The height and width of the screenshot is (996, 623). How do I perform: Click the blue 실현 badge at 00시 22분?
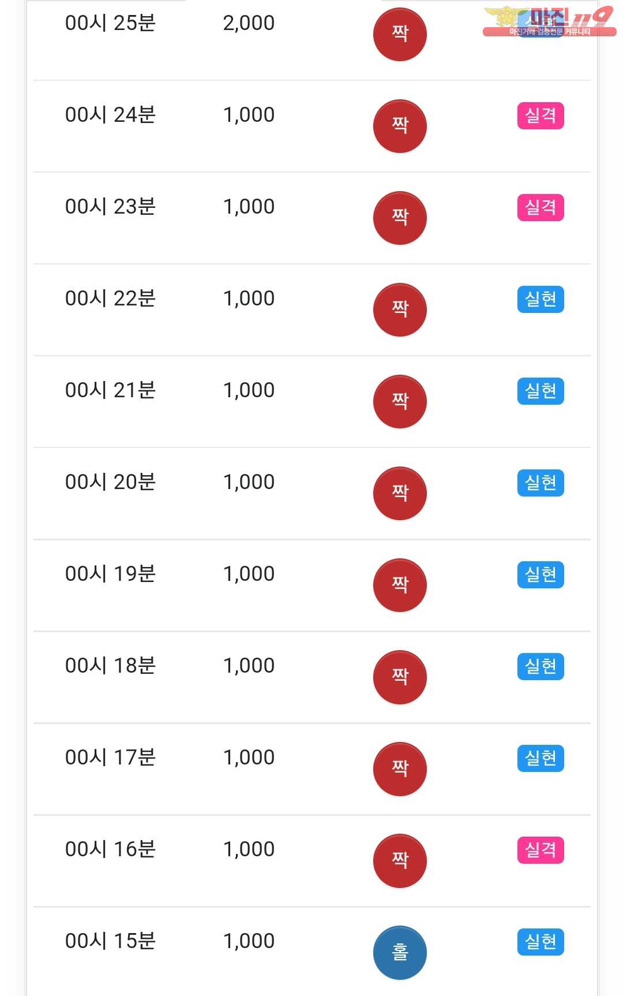pyautogui.click(x=541, y=299)
